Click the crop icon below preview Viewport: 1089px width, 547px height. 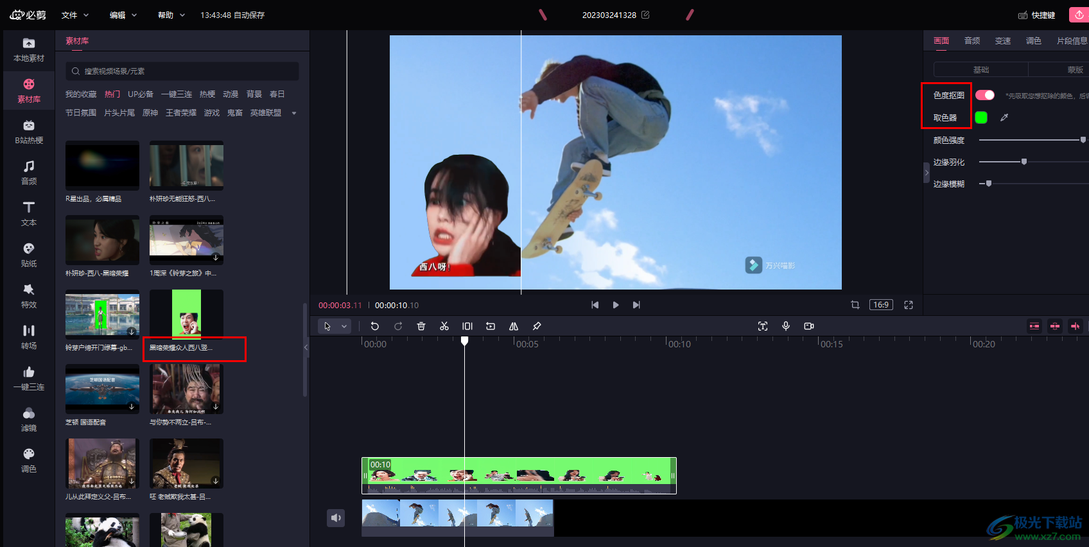855,305
